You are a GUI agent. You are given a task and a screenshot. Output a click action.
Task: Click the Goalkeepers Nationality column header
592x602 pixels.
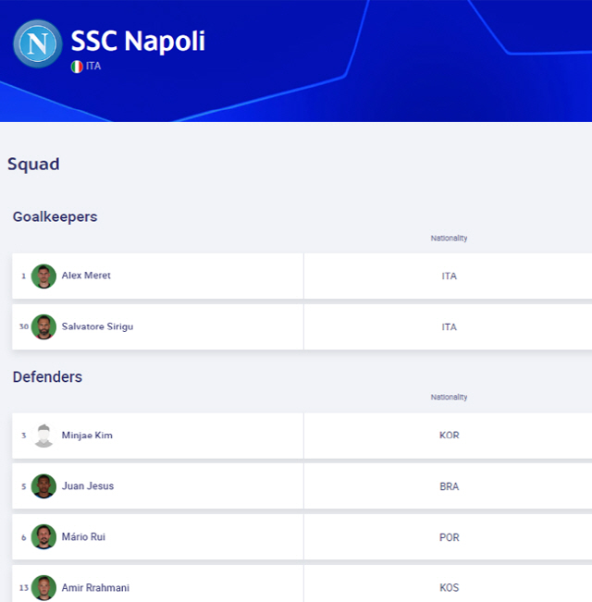pyautogui.click(x=449, y=238)
